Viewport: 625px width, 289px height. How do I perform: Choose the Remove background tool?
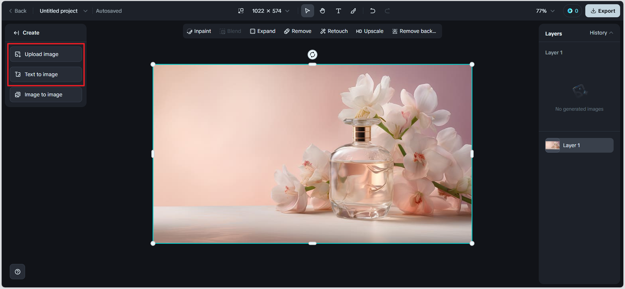click(414, 31)
